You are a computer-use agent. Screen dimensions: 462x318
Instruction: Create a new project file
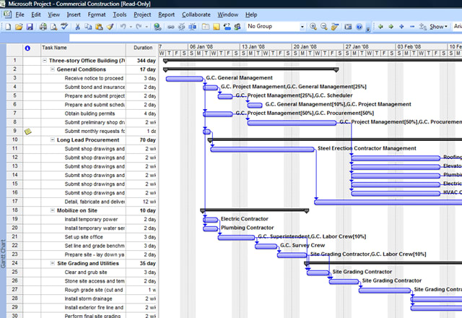[8, 27]
